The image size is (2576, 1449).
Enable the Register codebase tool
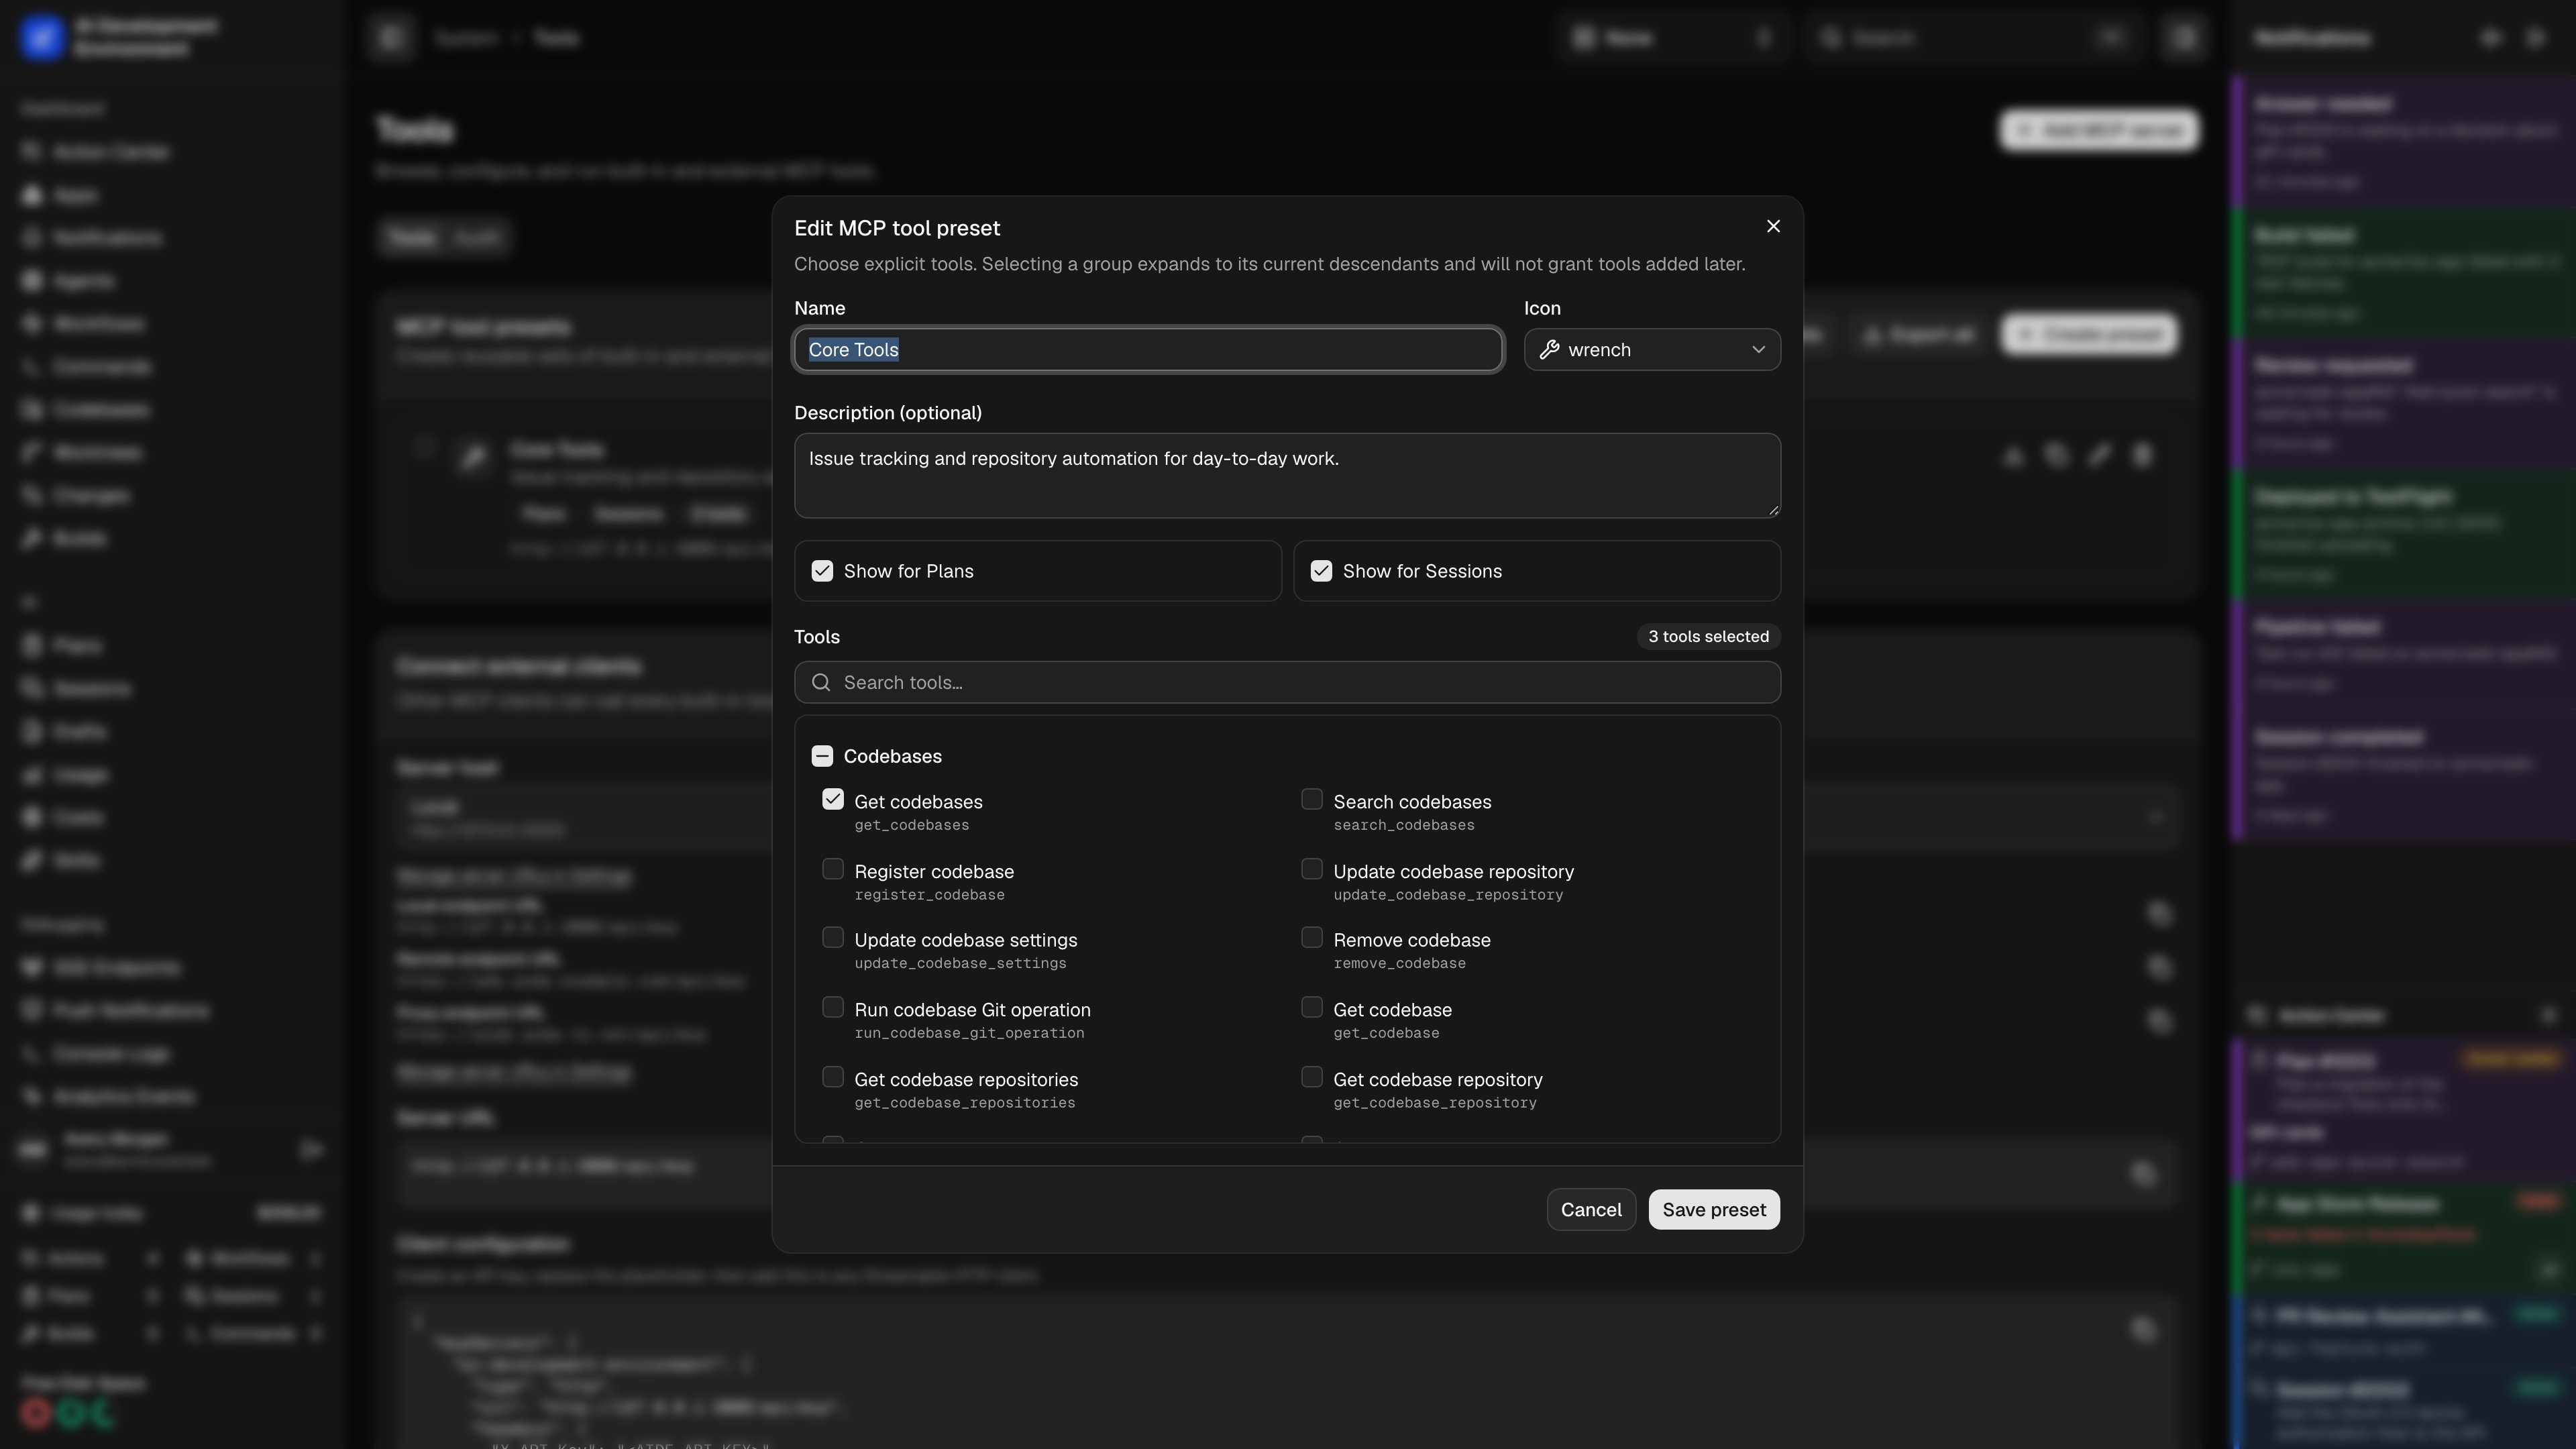833,870
